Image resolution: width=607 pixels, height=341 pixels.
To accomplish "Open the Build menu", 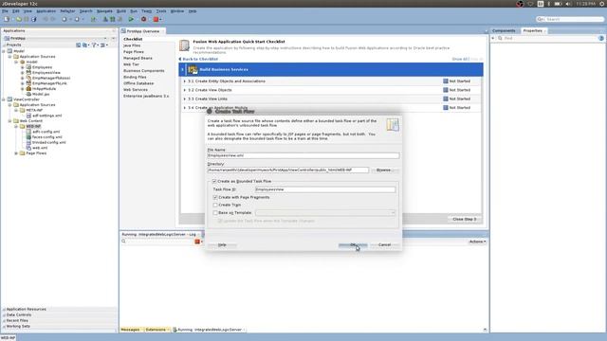I will coord(121,11).
